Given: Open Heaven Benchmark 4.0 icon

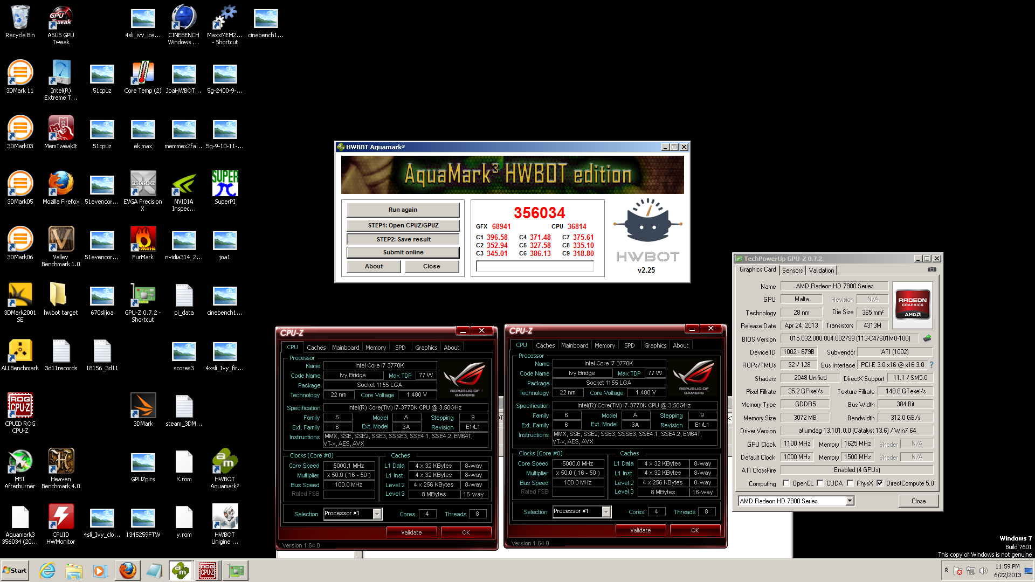Looking at the screenshot, I should 61,469.
